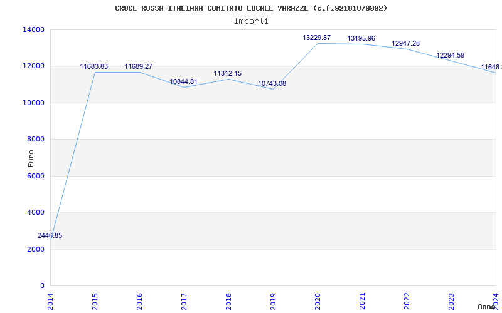Click the data label 13195.96
The height and width of the screenshot is (313, 502).
click(361, 38)
